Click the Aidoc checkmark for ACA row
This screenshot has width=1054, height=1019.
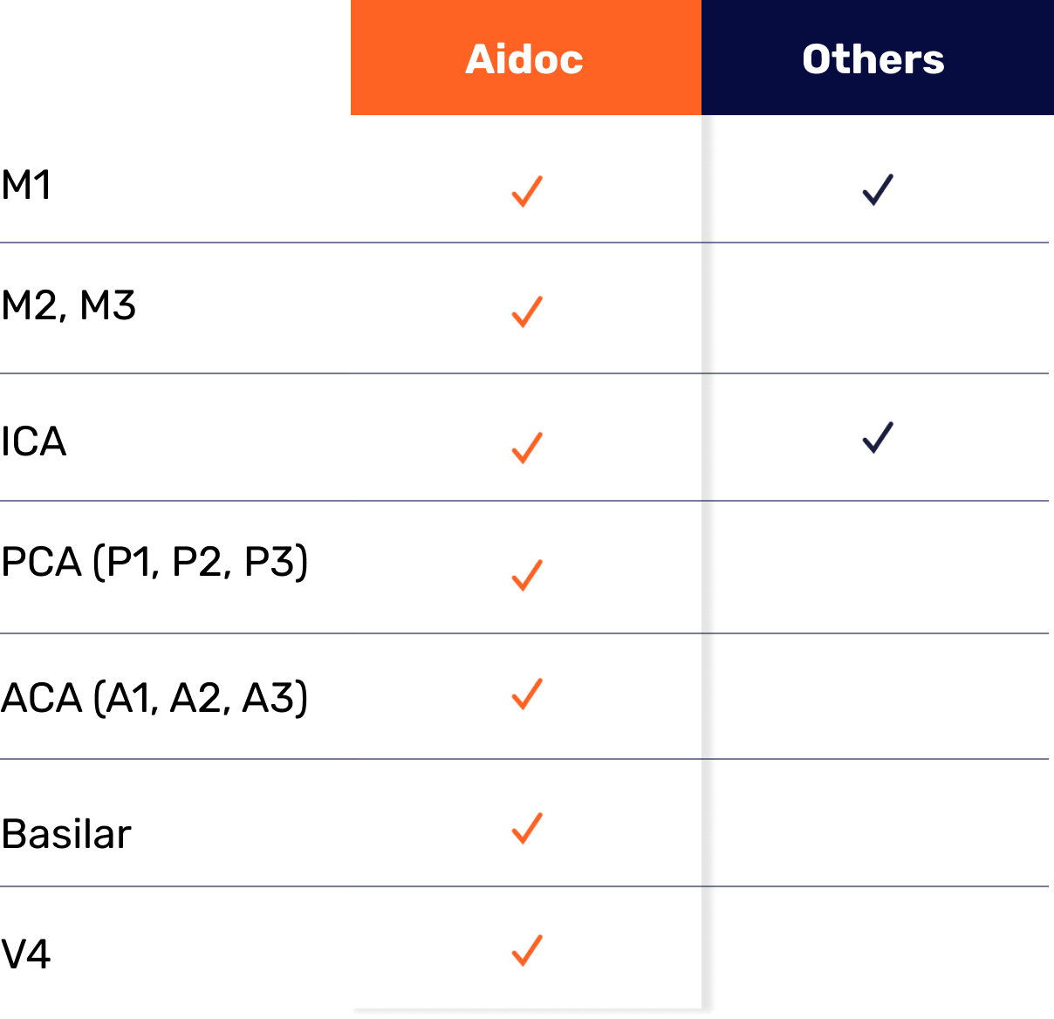tap(527, 694)
